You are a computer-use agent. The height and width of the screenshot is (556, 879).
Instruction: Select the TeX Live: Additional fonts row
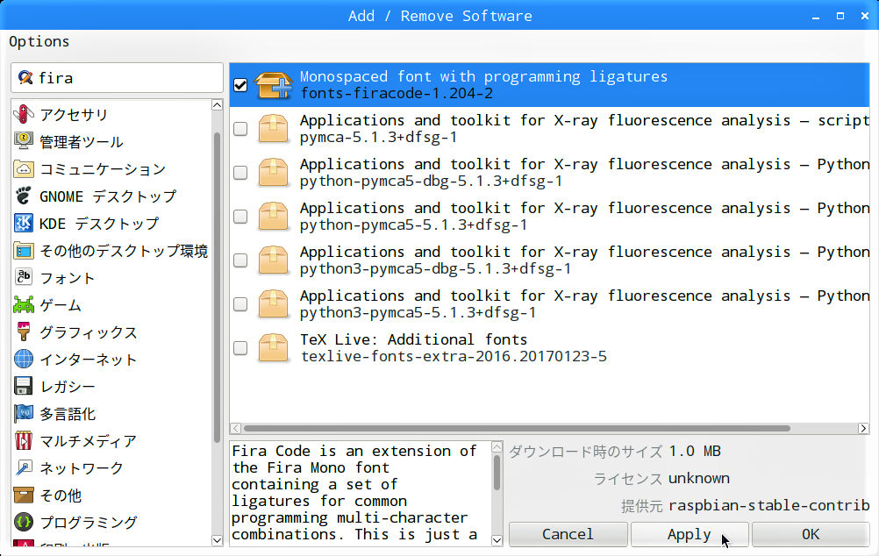tap(549, 348)
